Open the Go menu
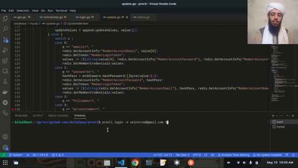 43,11
